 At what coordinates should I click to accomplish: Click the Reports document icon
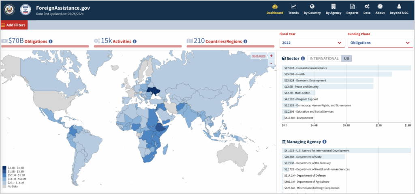tap(352, 6)
